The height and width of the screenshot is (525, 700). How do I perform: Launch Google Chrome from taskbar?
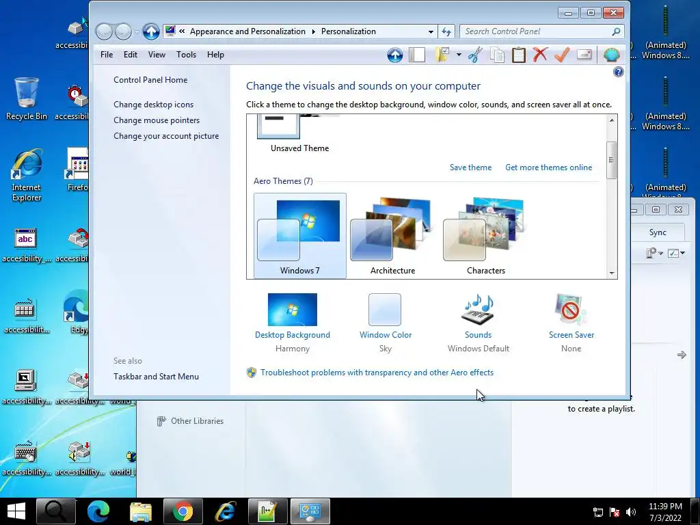[x=183, y=511]
